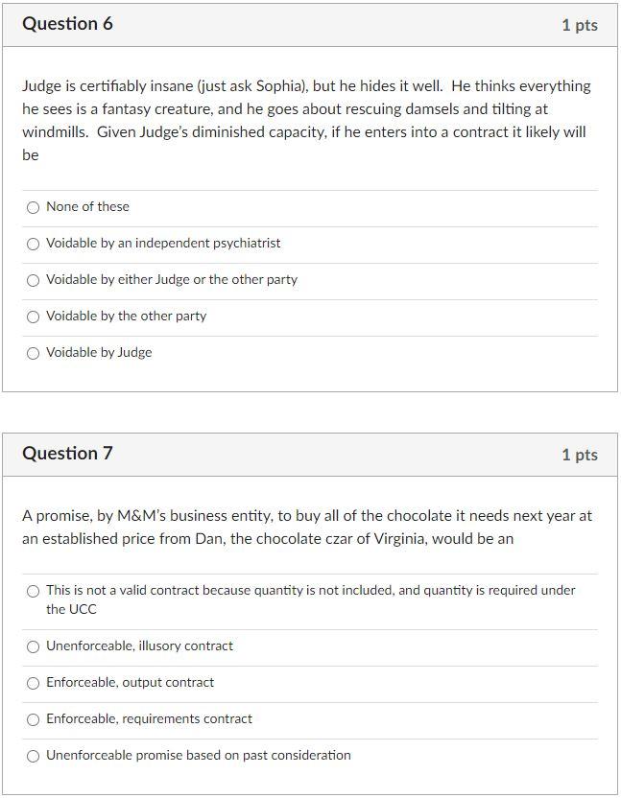Choose "Enforceable, requirements contract" answer
The height and width of the screenshot is (798, 621).
pyautogui.click(x=34, y=718)
